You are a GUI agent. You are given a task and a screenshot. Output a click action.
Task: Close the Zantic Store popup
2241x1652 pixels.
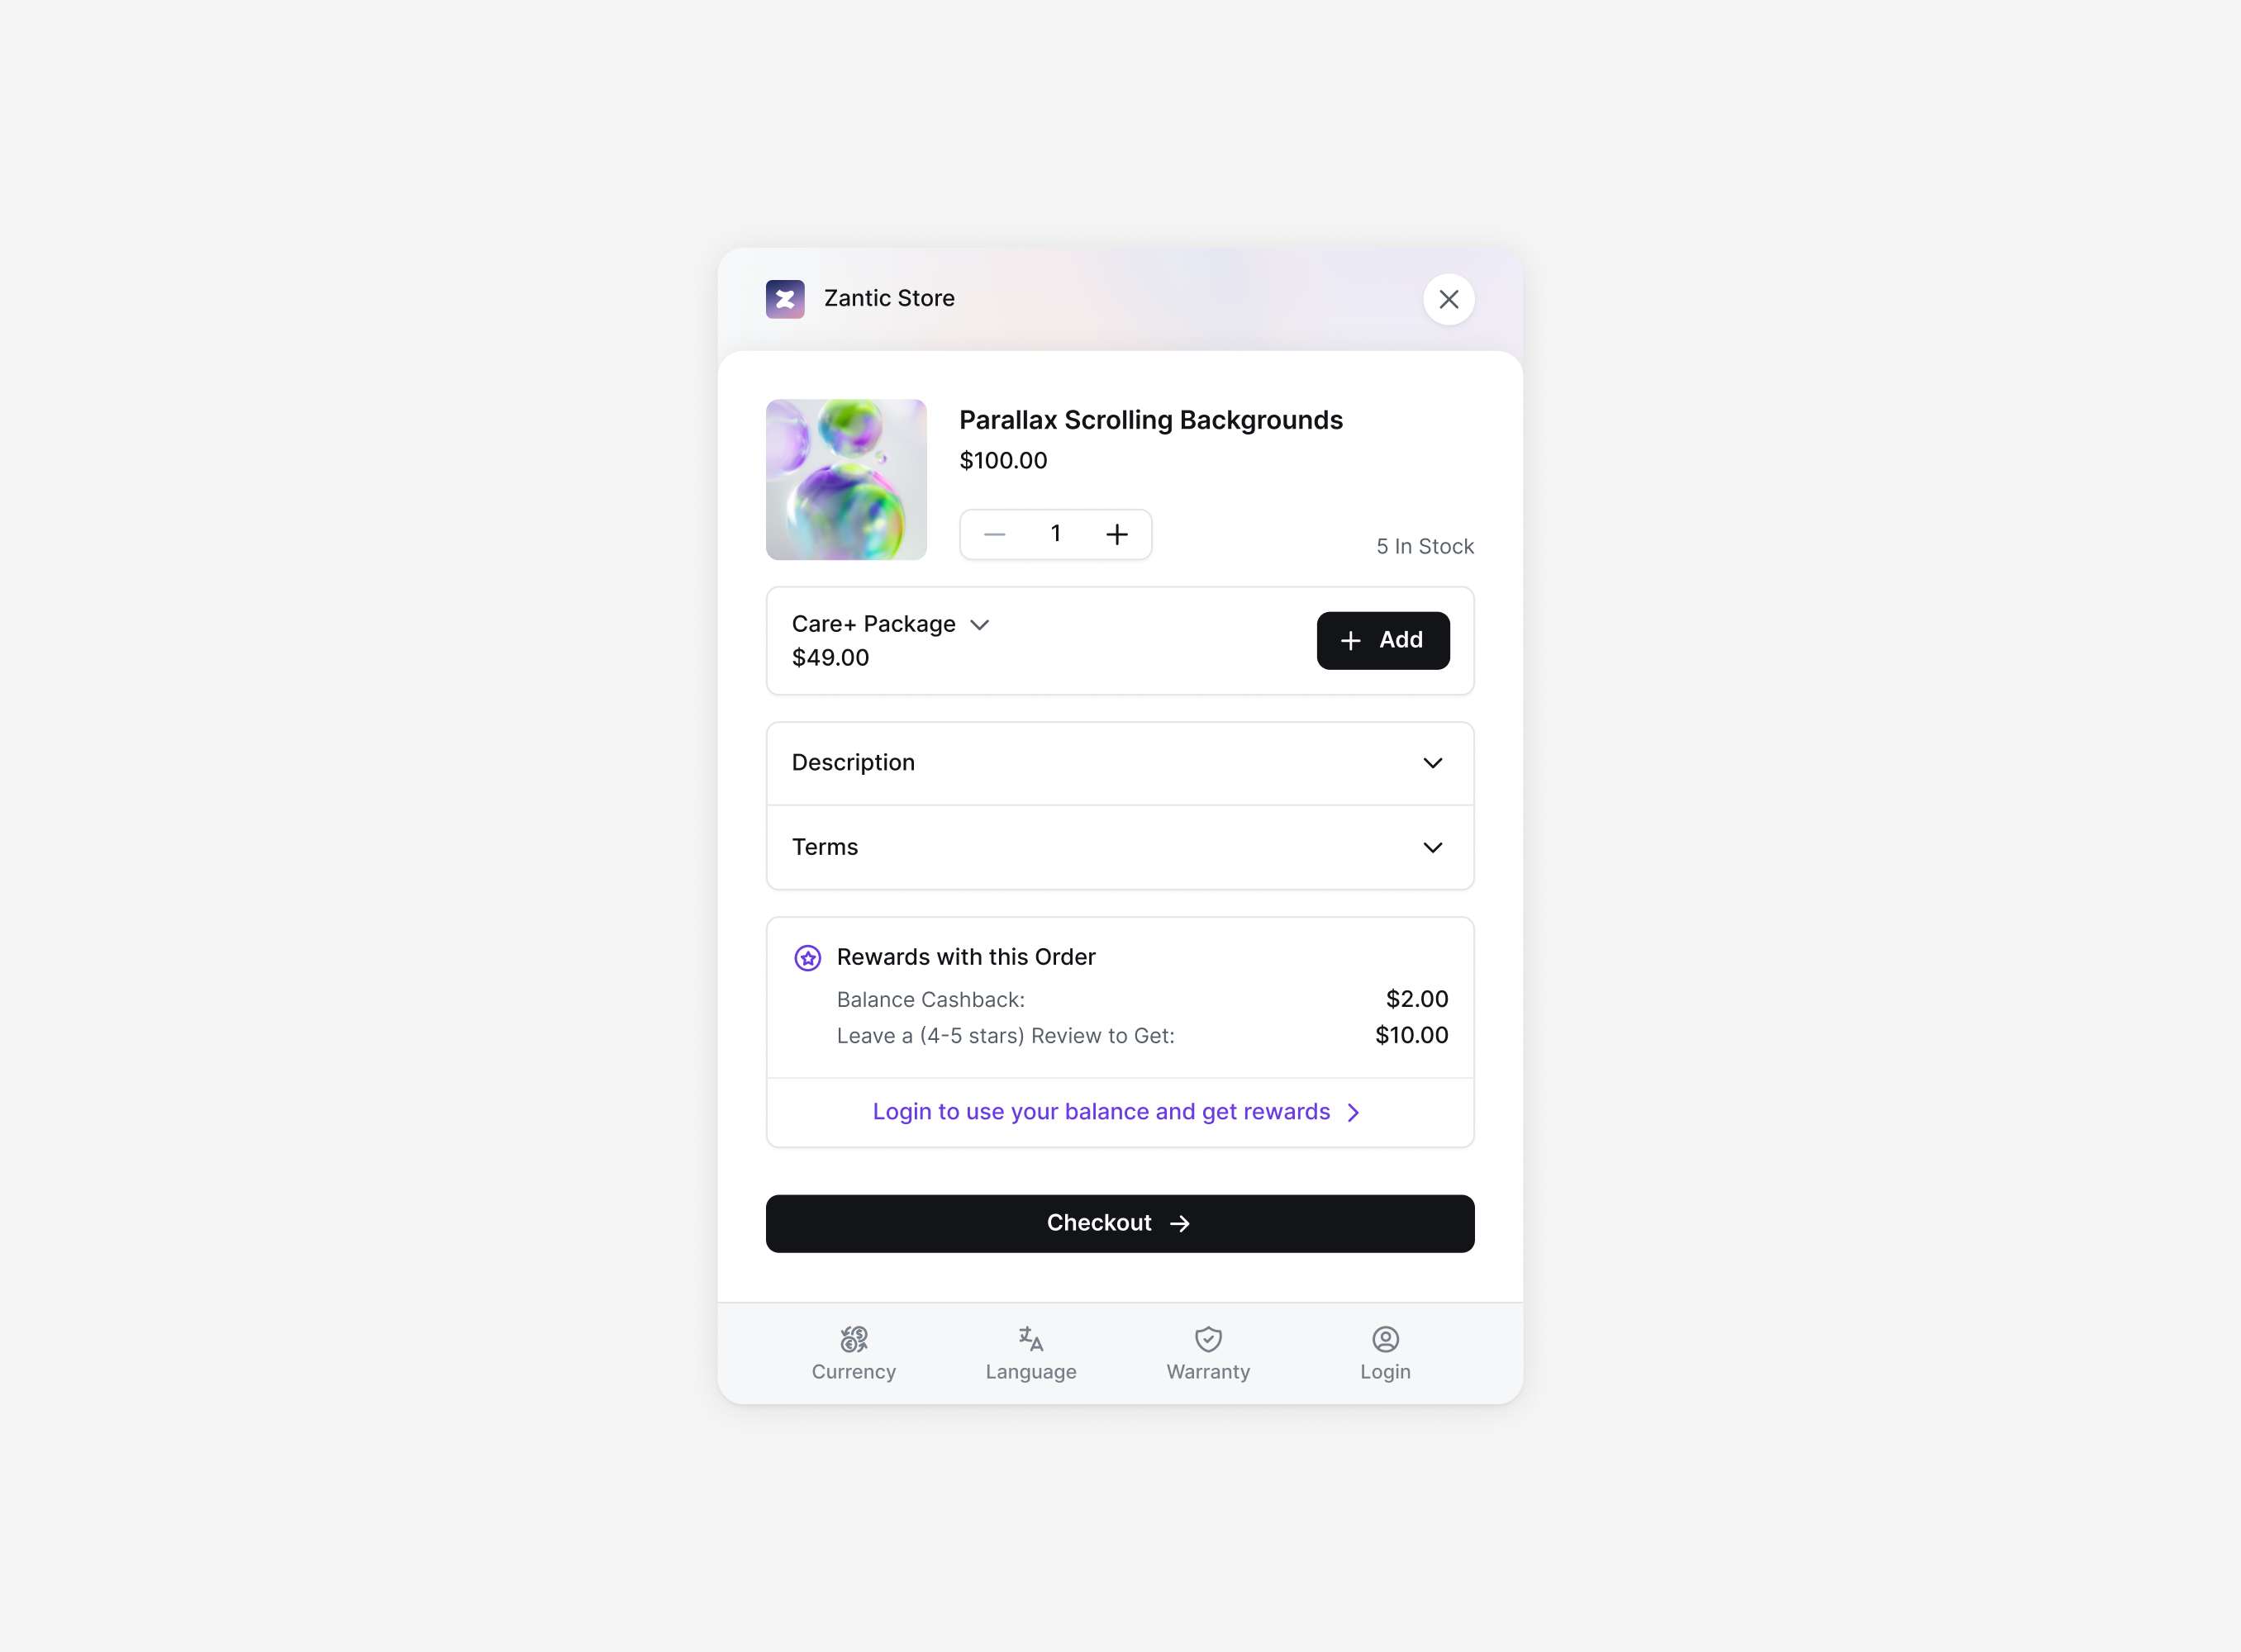(x=1448, y=298)
